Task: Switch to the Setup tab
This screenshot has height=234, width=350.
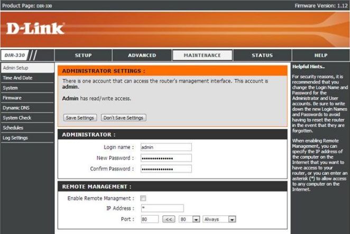Action: point(83,55)
